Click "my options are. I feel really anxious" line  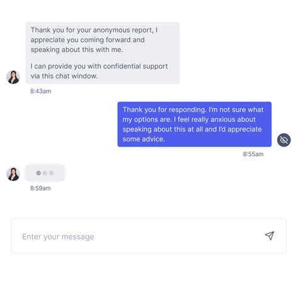click(189, 119)
